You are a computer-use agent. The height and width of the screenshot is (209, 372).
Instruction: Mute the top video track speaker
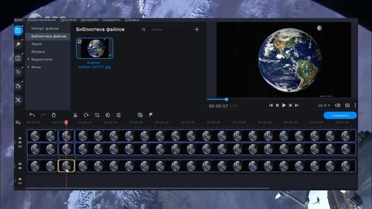tap(20, 142)
